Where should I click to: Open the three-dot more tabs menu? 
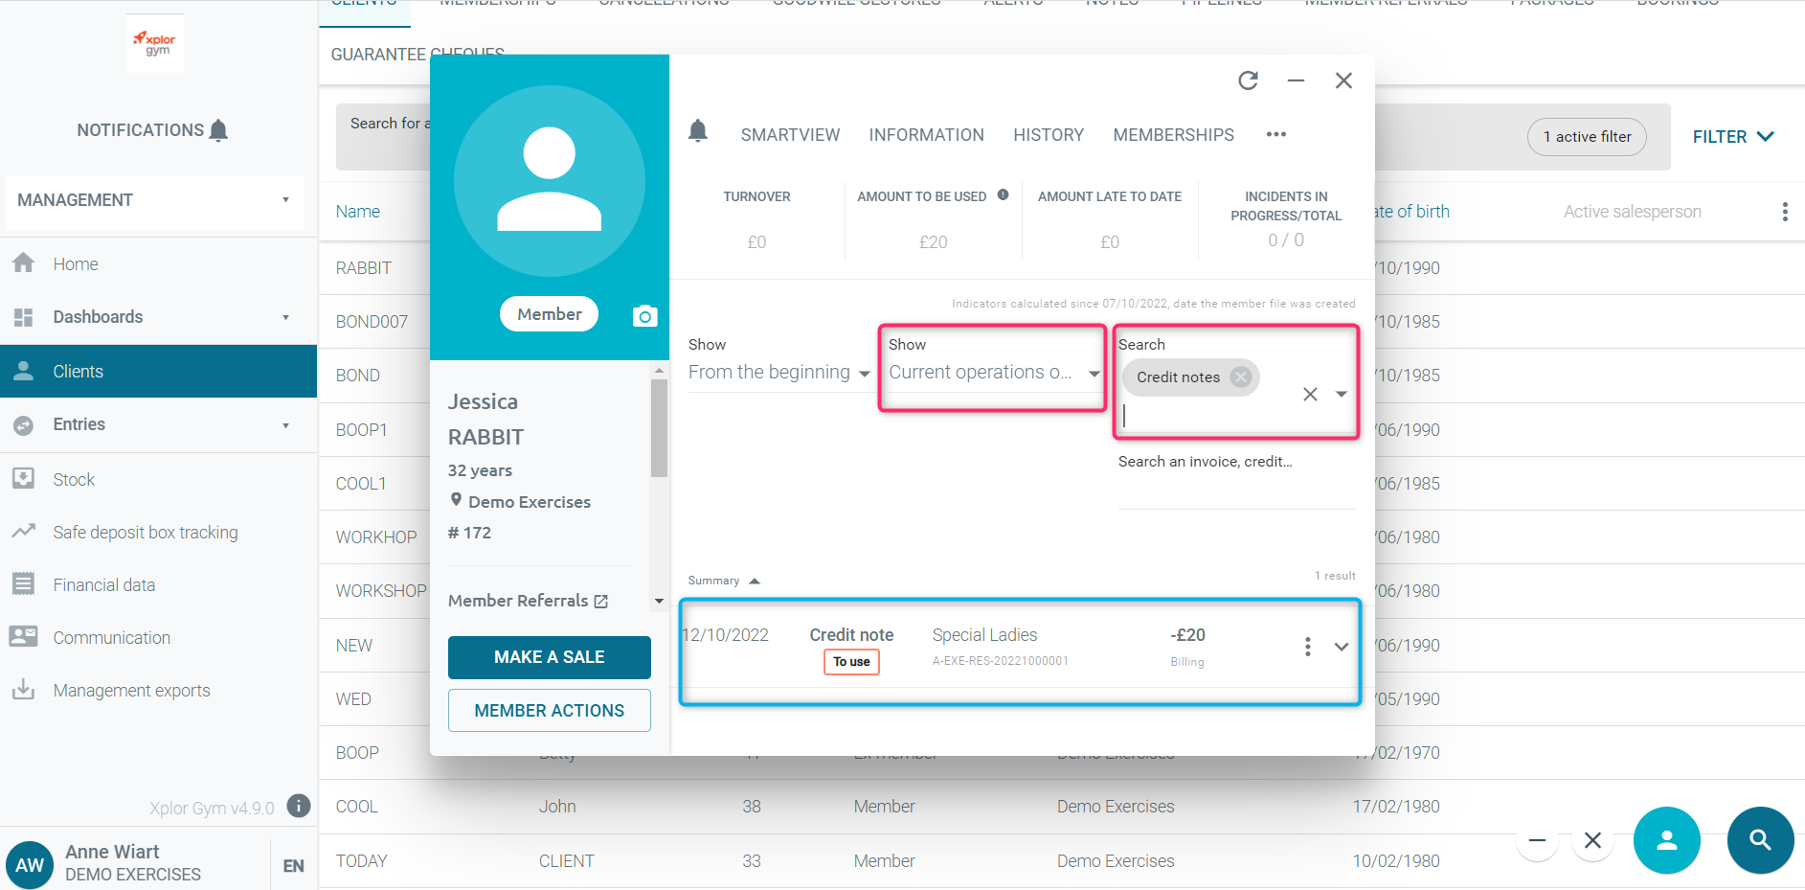point(1275,135)
